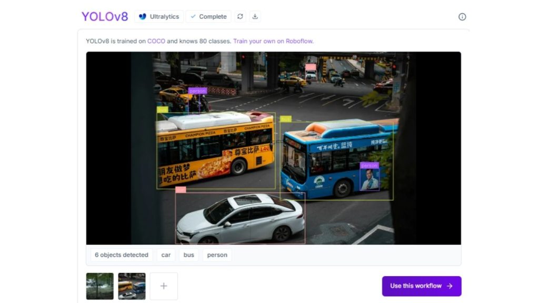Click the plus icon to add an image
Image resolution: width=539 pixels, height=303 pixels.
(x=163, y=286)
